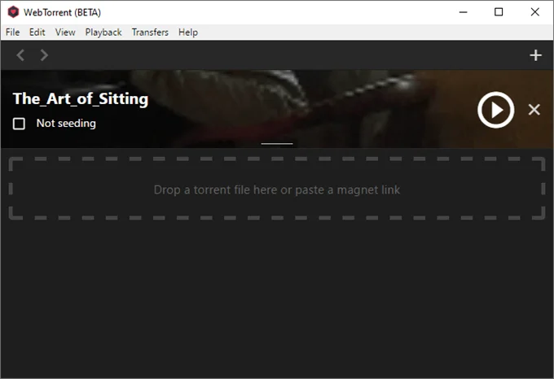Add a new torrent with plus icon
The image size is (554, 379).
click(535, 55)
